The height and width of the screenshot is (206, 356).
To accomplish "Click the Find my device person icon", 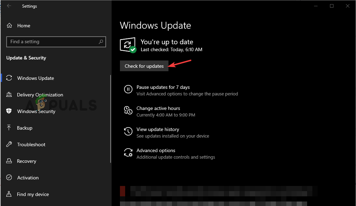I will 9,194.
